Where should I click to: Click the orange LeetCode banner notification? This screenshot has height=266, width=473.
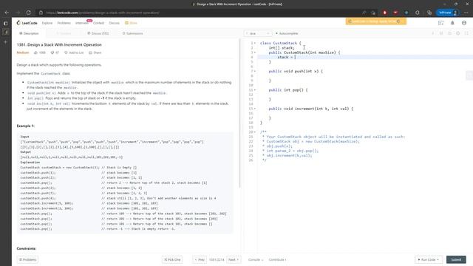pyautogui.click(x=376, y=21)
